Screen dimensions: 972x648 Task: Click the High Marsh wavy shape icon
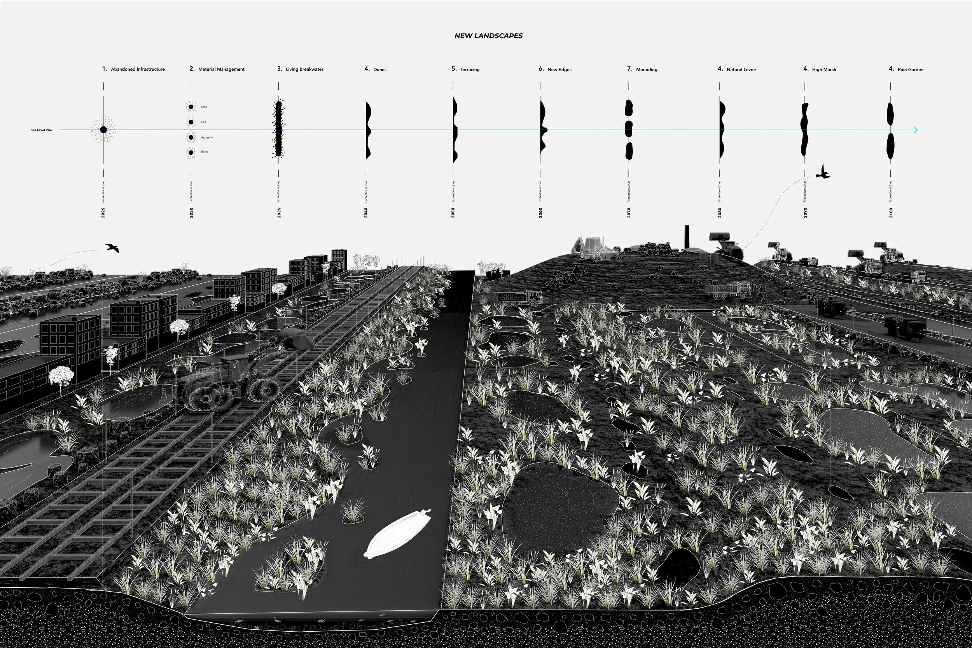[805, 129]
